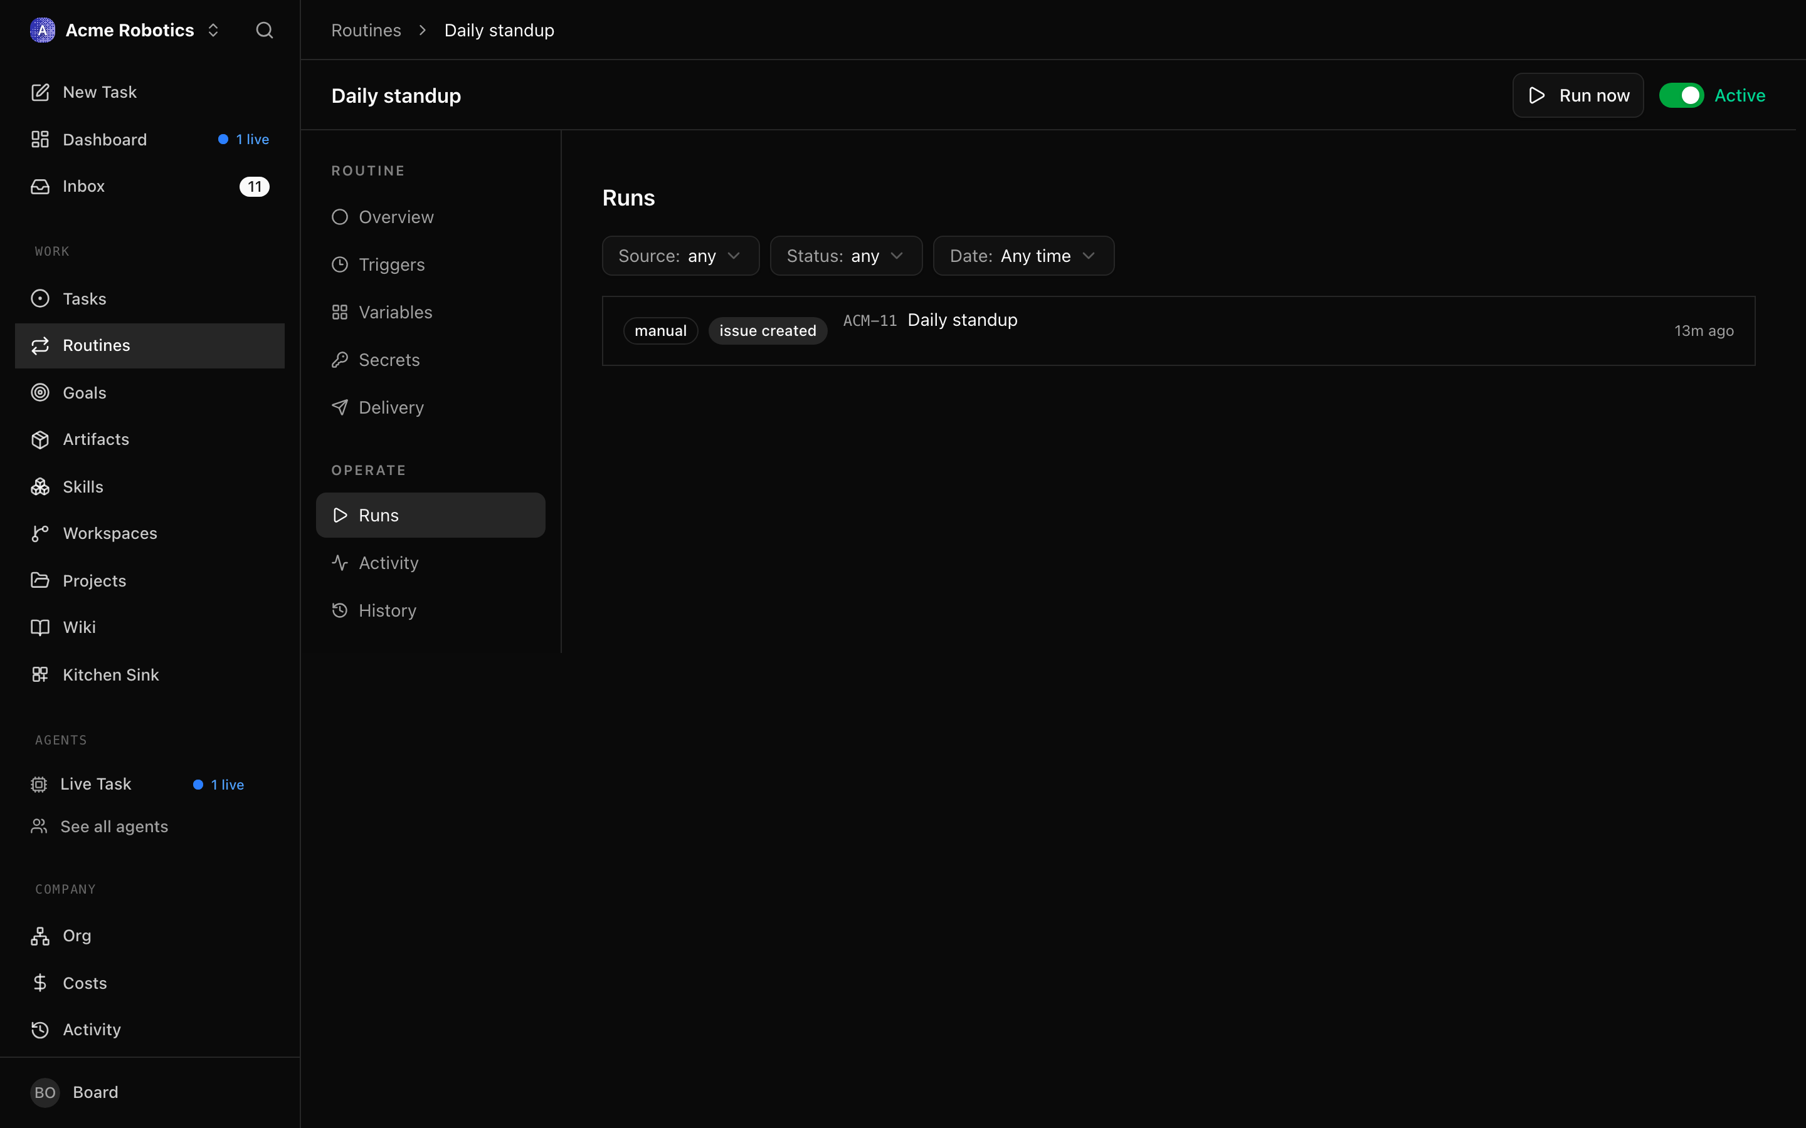Open the Projects folder icon
The width and height of the screenshot is (1806, 1128).
point(40,580)
